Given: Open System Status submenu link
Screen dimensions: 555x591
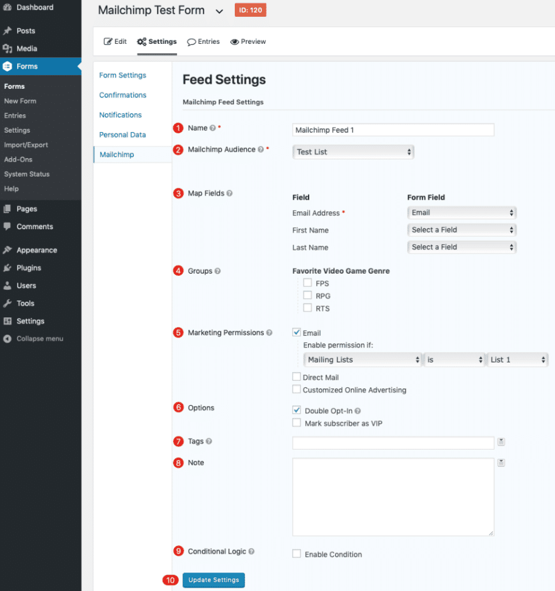Looking at the screenshot, I should 27,174.
